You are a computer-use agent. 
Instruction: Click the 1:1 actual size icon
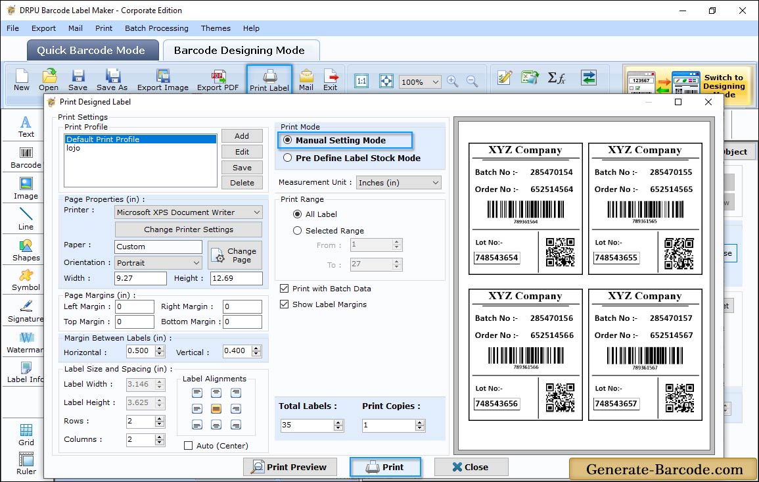pyautogui.click(x=361, y=81)
